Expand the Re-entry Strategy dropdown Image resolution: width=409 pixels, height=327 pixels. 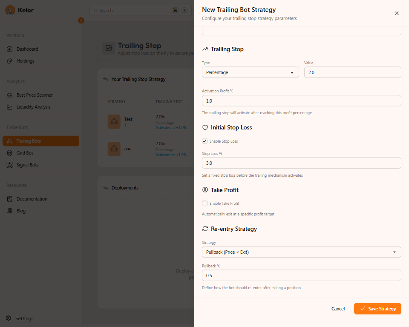point(301,252)
